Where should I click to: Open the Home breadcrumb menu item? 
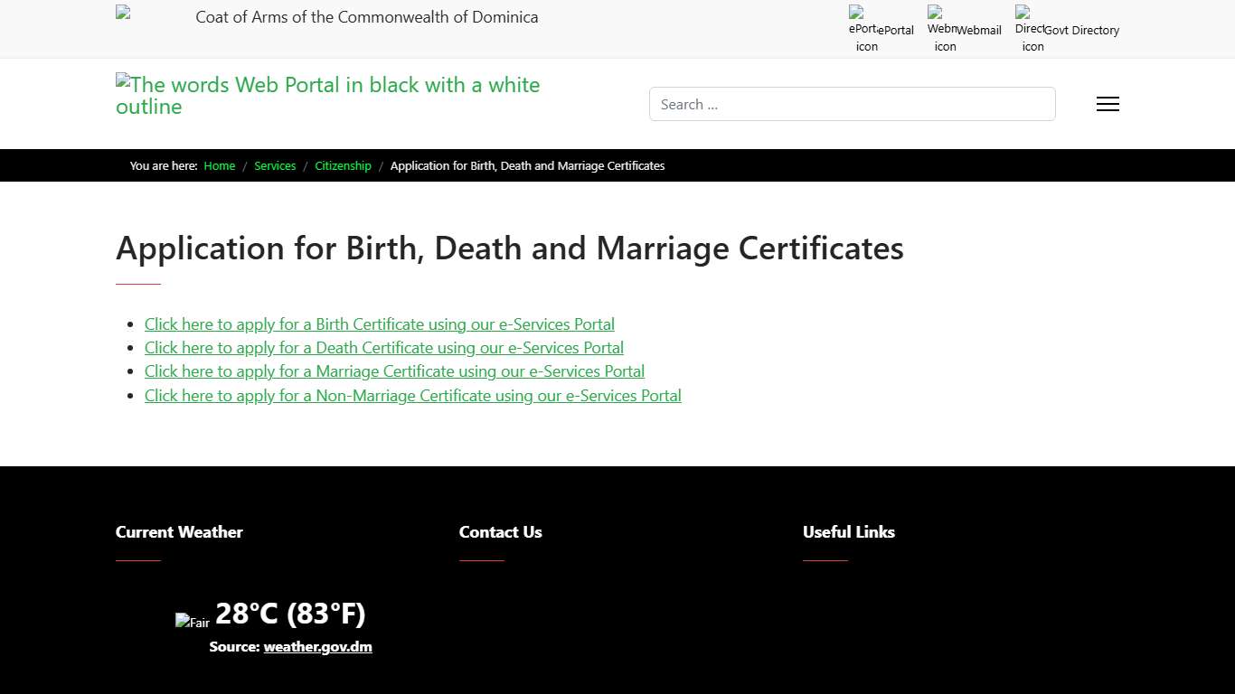click(219, 165)
